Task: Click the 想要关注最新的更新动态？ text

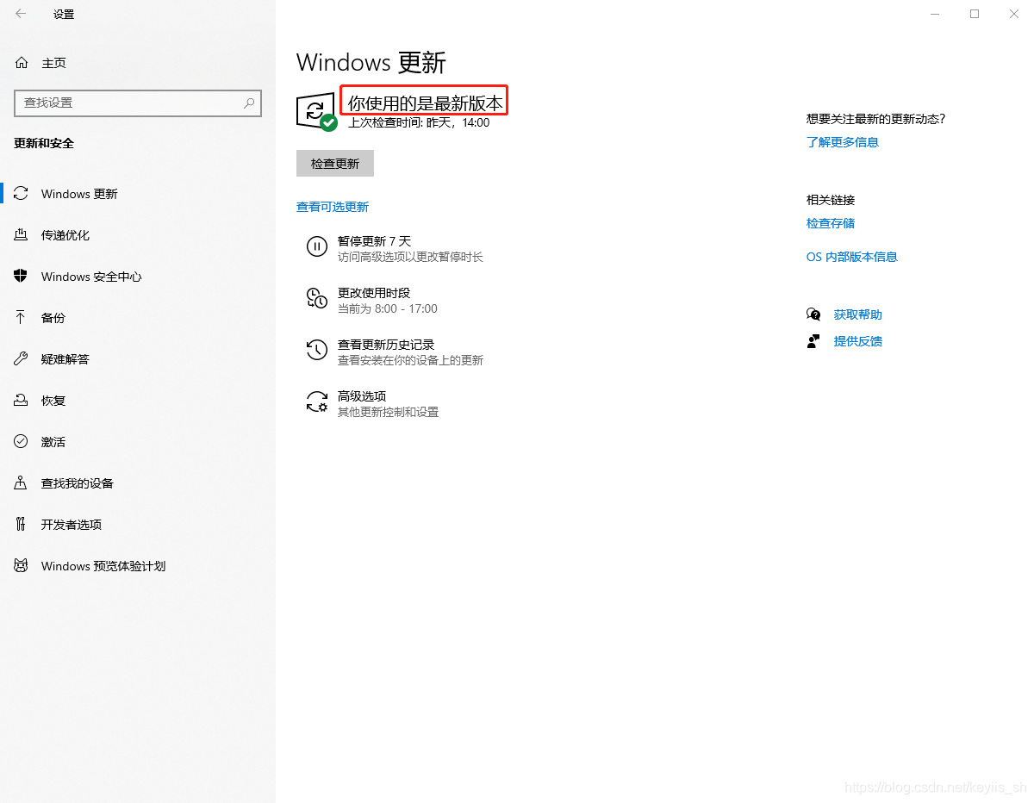Action: tap(875, 119)
